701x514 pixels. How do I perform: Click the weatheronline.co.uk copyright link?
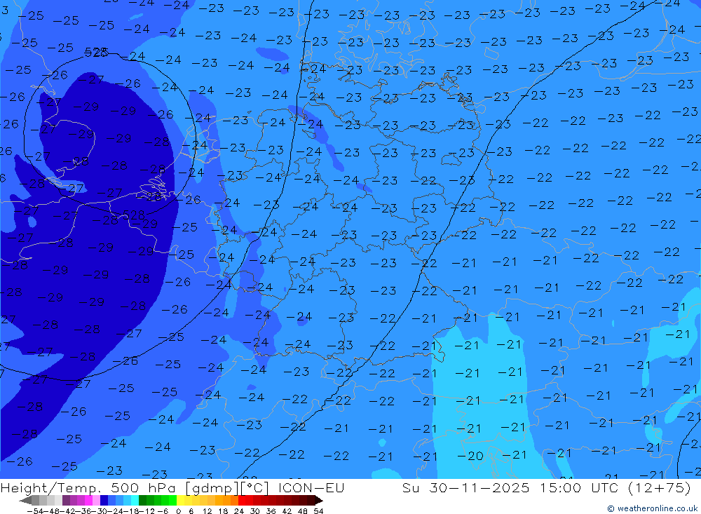[x=653, y=508]
